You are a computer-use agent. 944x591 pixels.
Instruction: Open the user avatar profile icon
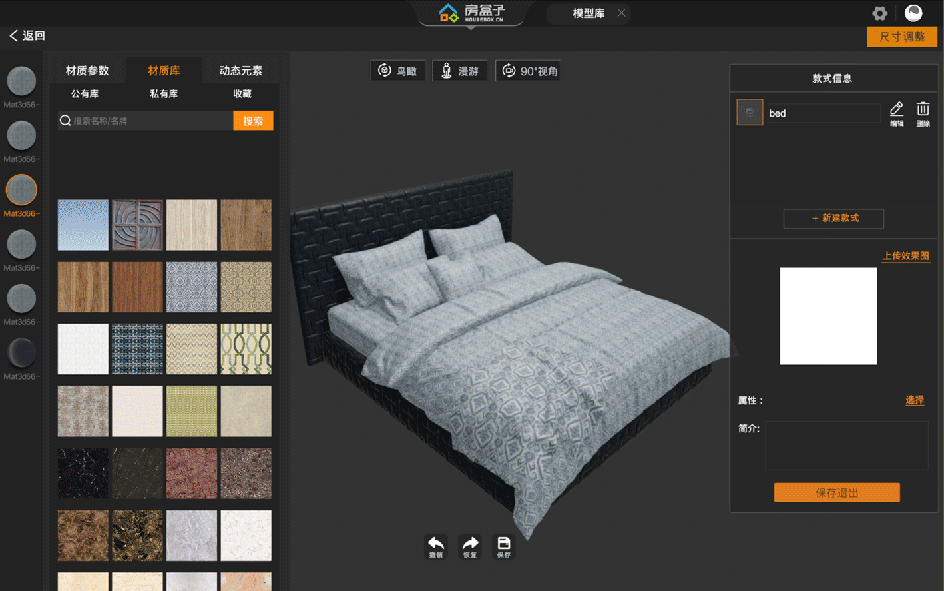click(913, 13)
